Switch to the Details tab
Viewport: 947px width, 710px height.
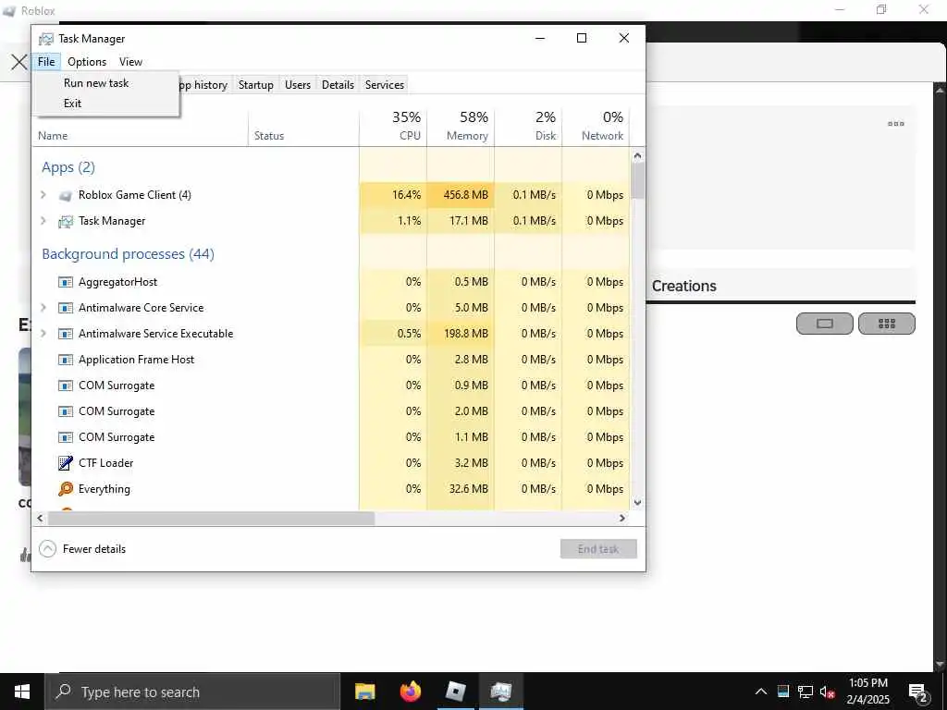tap(338, 85)
